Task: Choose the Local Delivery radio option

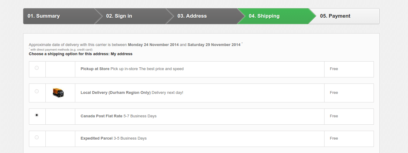Action: point(37,91)
